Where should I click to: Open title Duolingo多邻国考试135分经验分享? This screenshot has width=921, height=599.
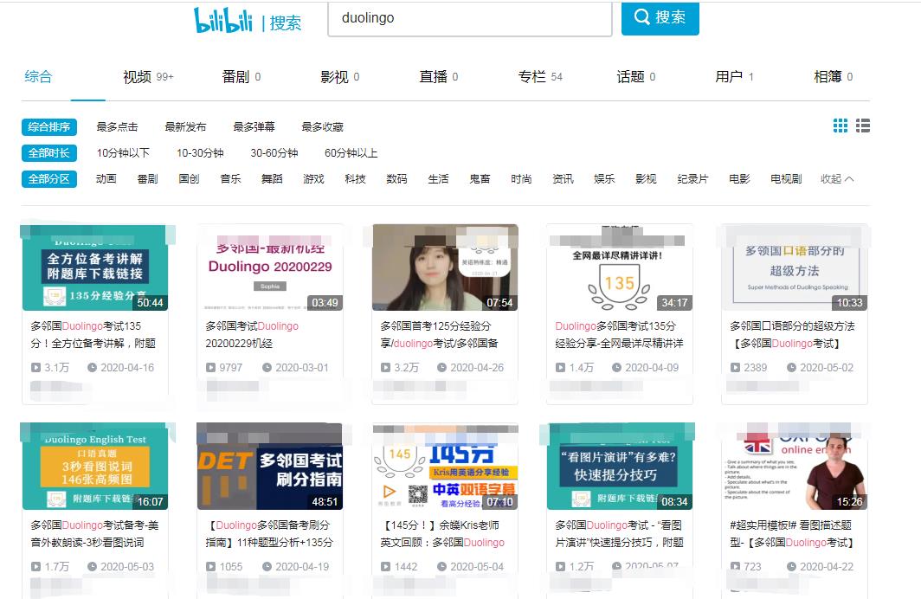pos(619,335)
